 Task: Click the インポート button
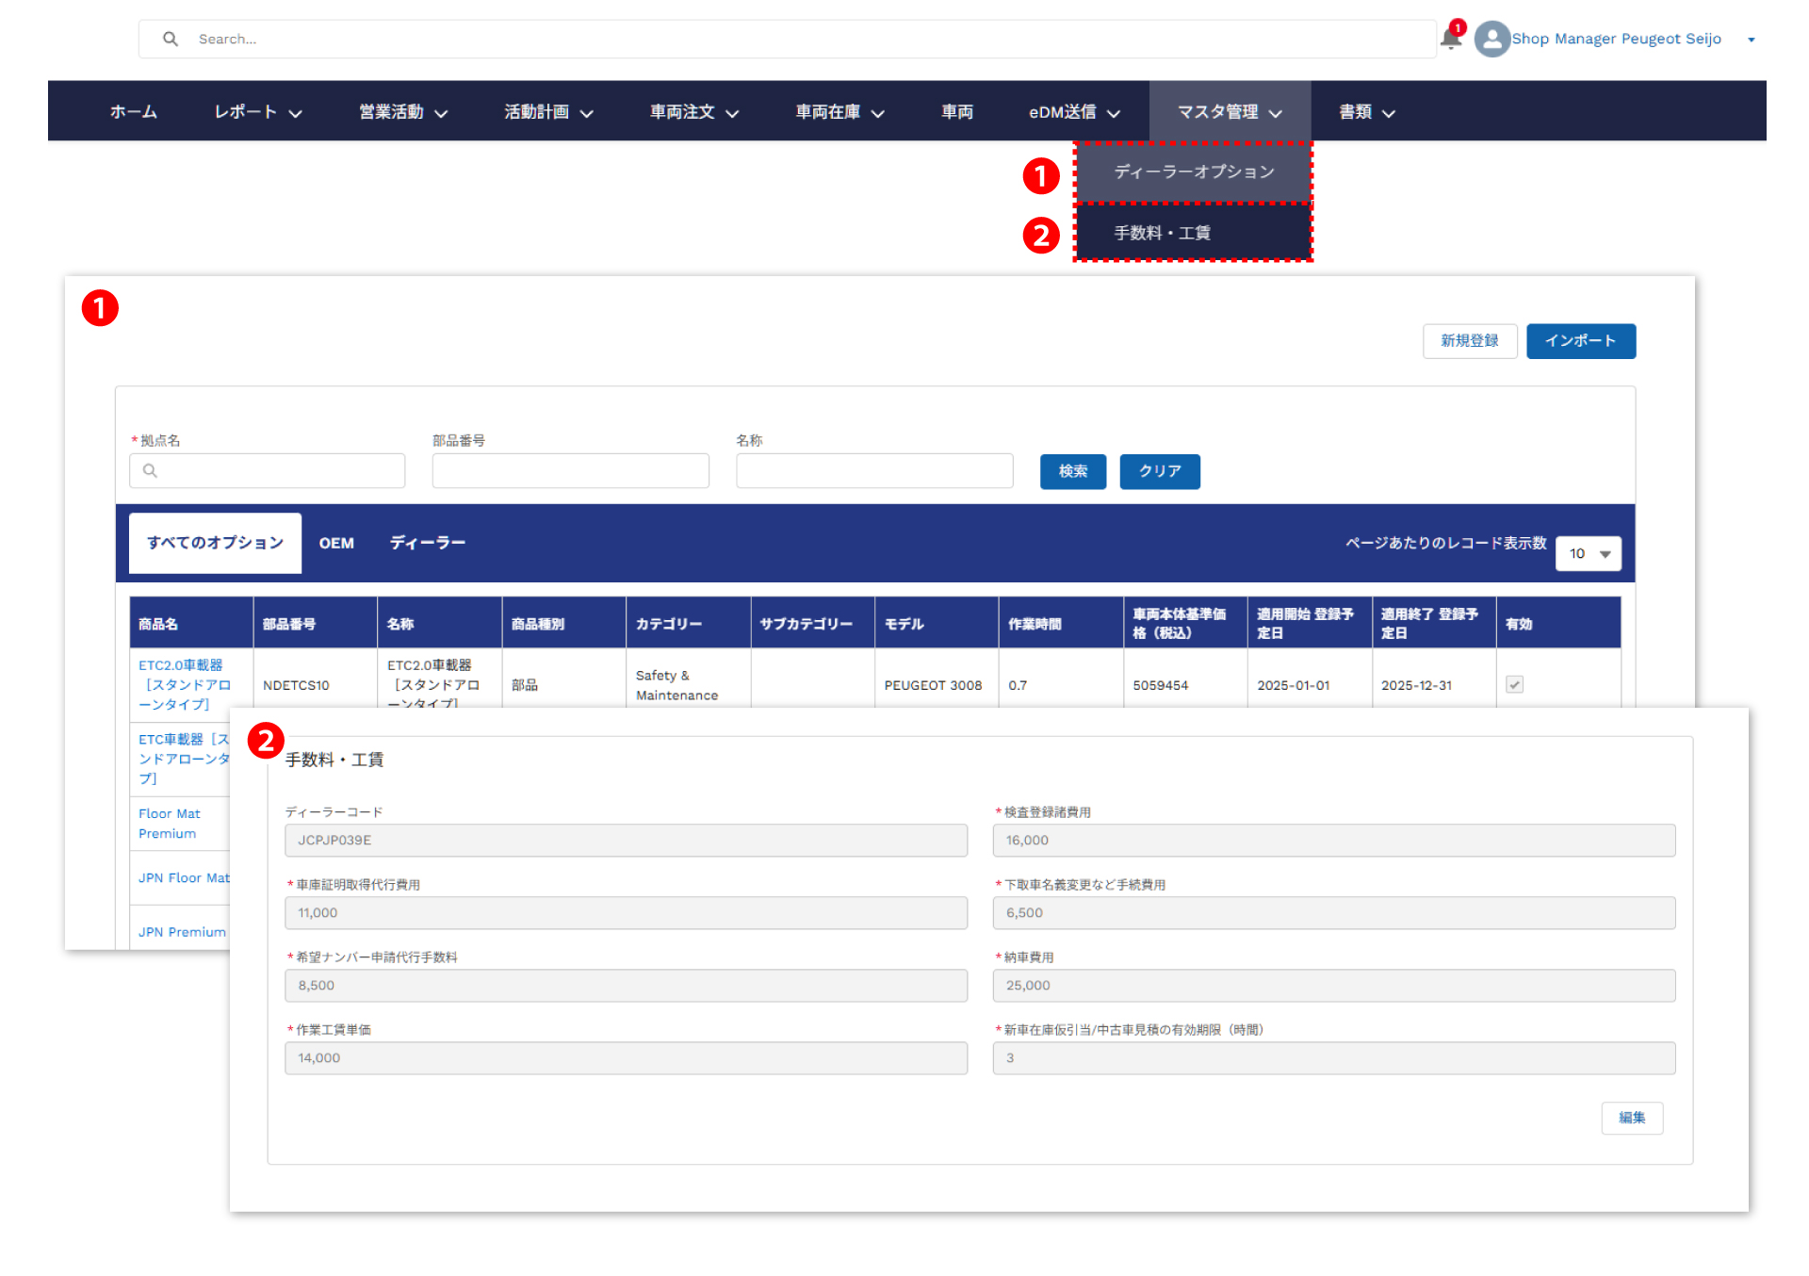1580,340
